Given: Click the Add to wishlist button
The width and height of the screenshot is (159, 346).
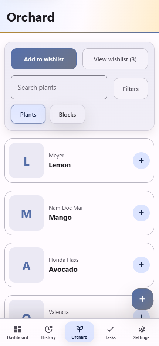Looking at the screenshot, I should pos(44,59).
